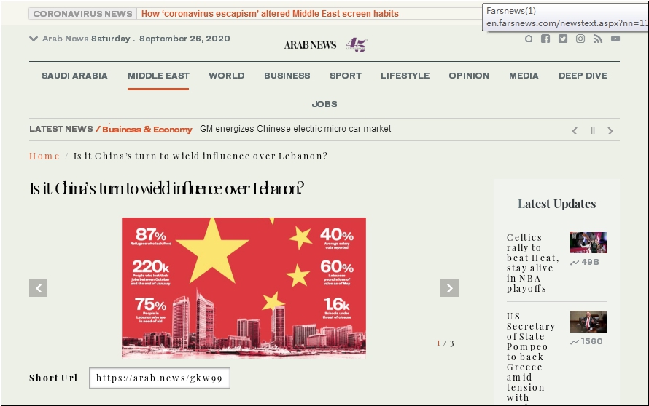The image size is (649, 406).
Task: Click the Saturday September 26, 2020 date
Action: (160, 39)
